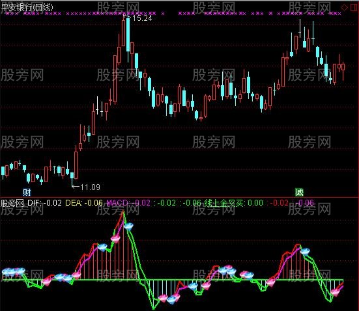
Task: Click the DIF: -0.02 indicator value
Action: pos(44,203)
